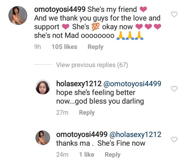Show who gave the 1 like
Image resolution: width=189 pixels, height=158 pixels.
86,155
